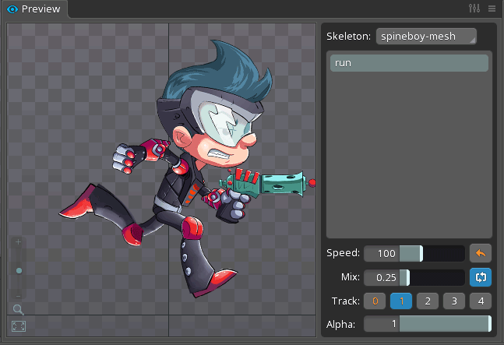Click the viewport zoom slider handle
Image resolution: width=504 pixels, height=345 pixels.
(19, 271)
